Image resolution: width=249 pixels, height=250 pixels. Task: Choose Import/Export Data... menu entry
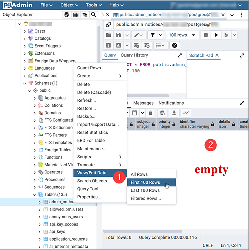click(x=100, y=124)
